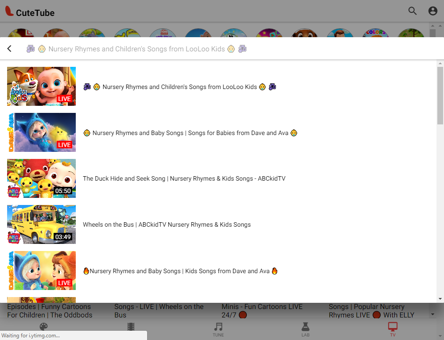Image resolution: width=444 pixels, height=340 pixels.
Task: Open the palette tab icon in bottom bar
Action: click(43, 327)
